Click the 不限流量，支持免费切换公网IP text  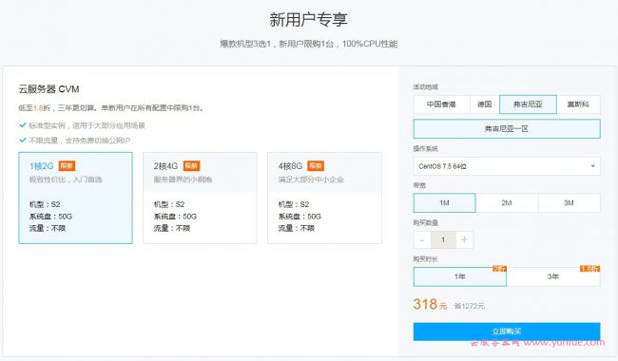(79, 141)
